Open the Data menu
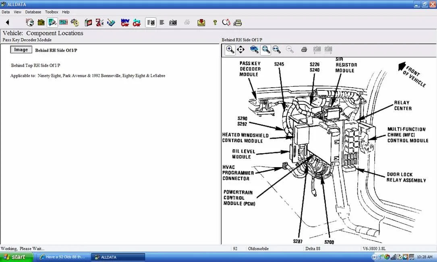Viewport: 437px width, 262px height. pos(6,12)
